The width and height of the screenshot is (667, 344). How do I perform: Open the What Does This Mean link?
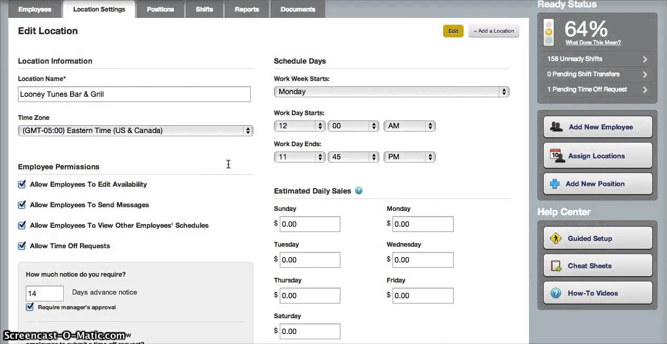pyautogui.click(x=593, y=43)
